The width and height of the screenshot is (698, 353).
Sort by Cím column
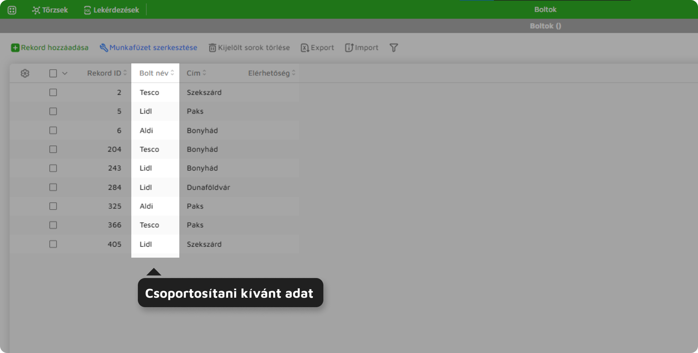tap(196, 73)
